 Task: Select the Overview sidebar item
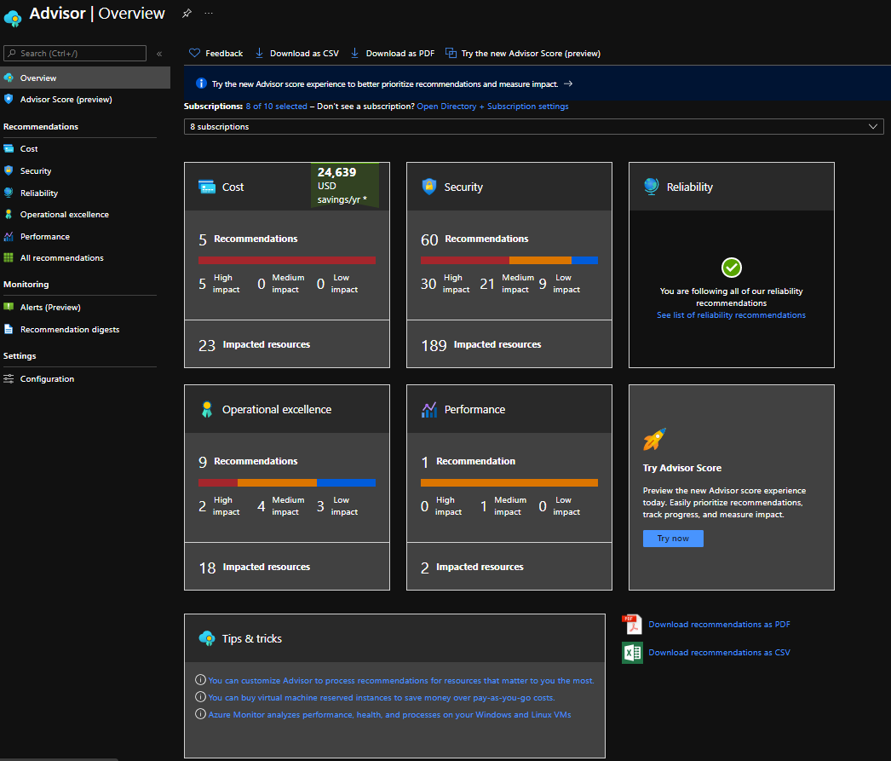tap(85, 78)
